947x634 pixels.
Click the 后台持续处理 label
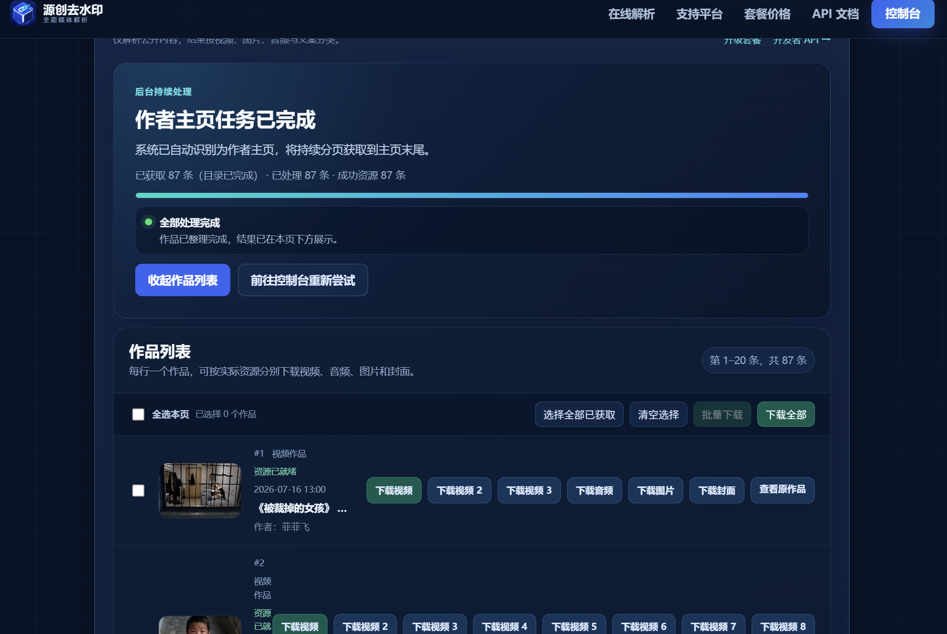click(163, 92)
